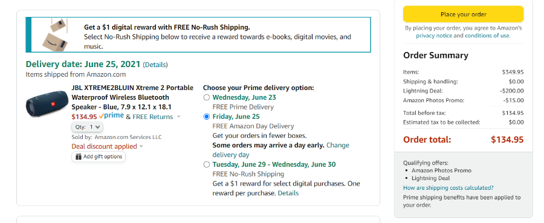
Task: Click the Prime logo beside the price
Action: tap(111, 116)
